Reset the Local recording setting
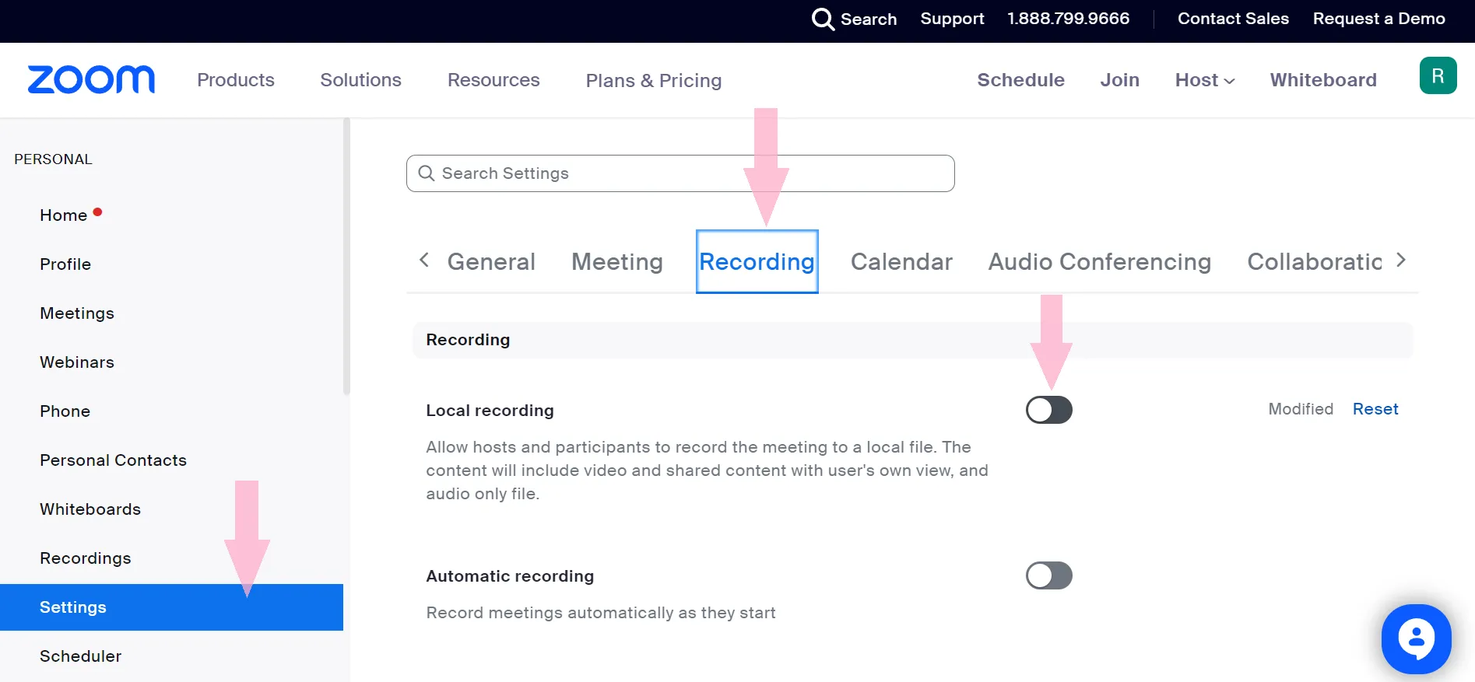The height and width of the screenshot is (682, 1475). pyautogui.click(x=1375, y=409)
